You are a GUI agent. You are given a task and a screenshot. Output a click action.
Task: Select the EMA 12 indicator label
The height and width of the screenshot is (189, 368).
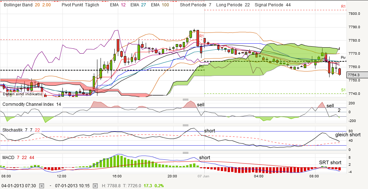coord(118,5)
